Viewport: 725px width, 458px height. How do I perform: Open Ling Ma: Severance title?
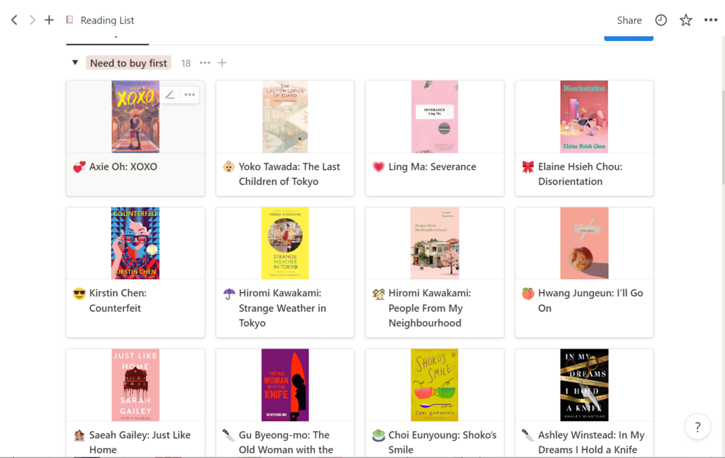point(432,166)
